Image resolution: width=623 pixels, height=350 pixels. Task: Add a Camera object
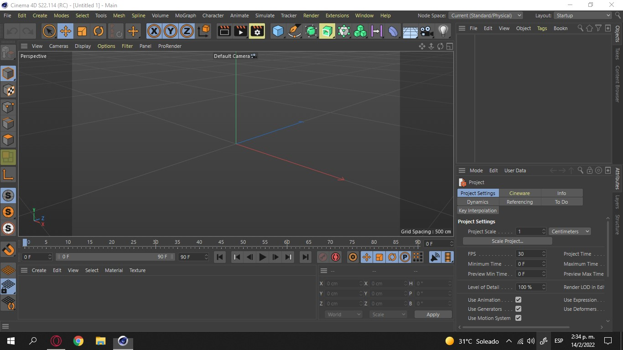pos(426,31)
